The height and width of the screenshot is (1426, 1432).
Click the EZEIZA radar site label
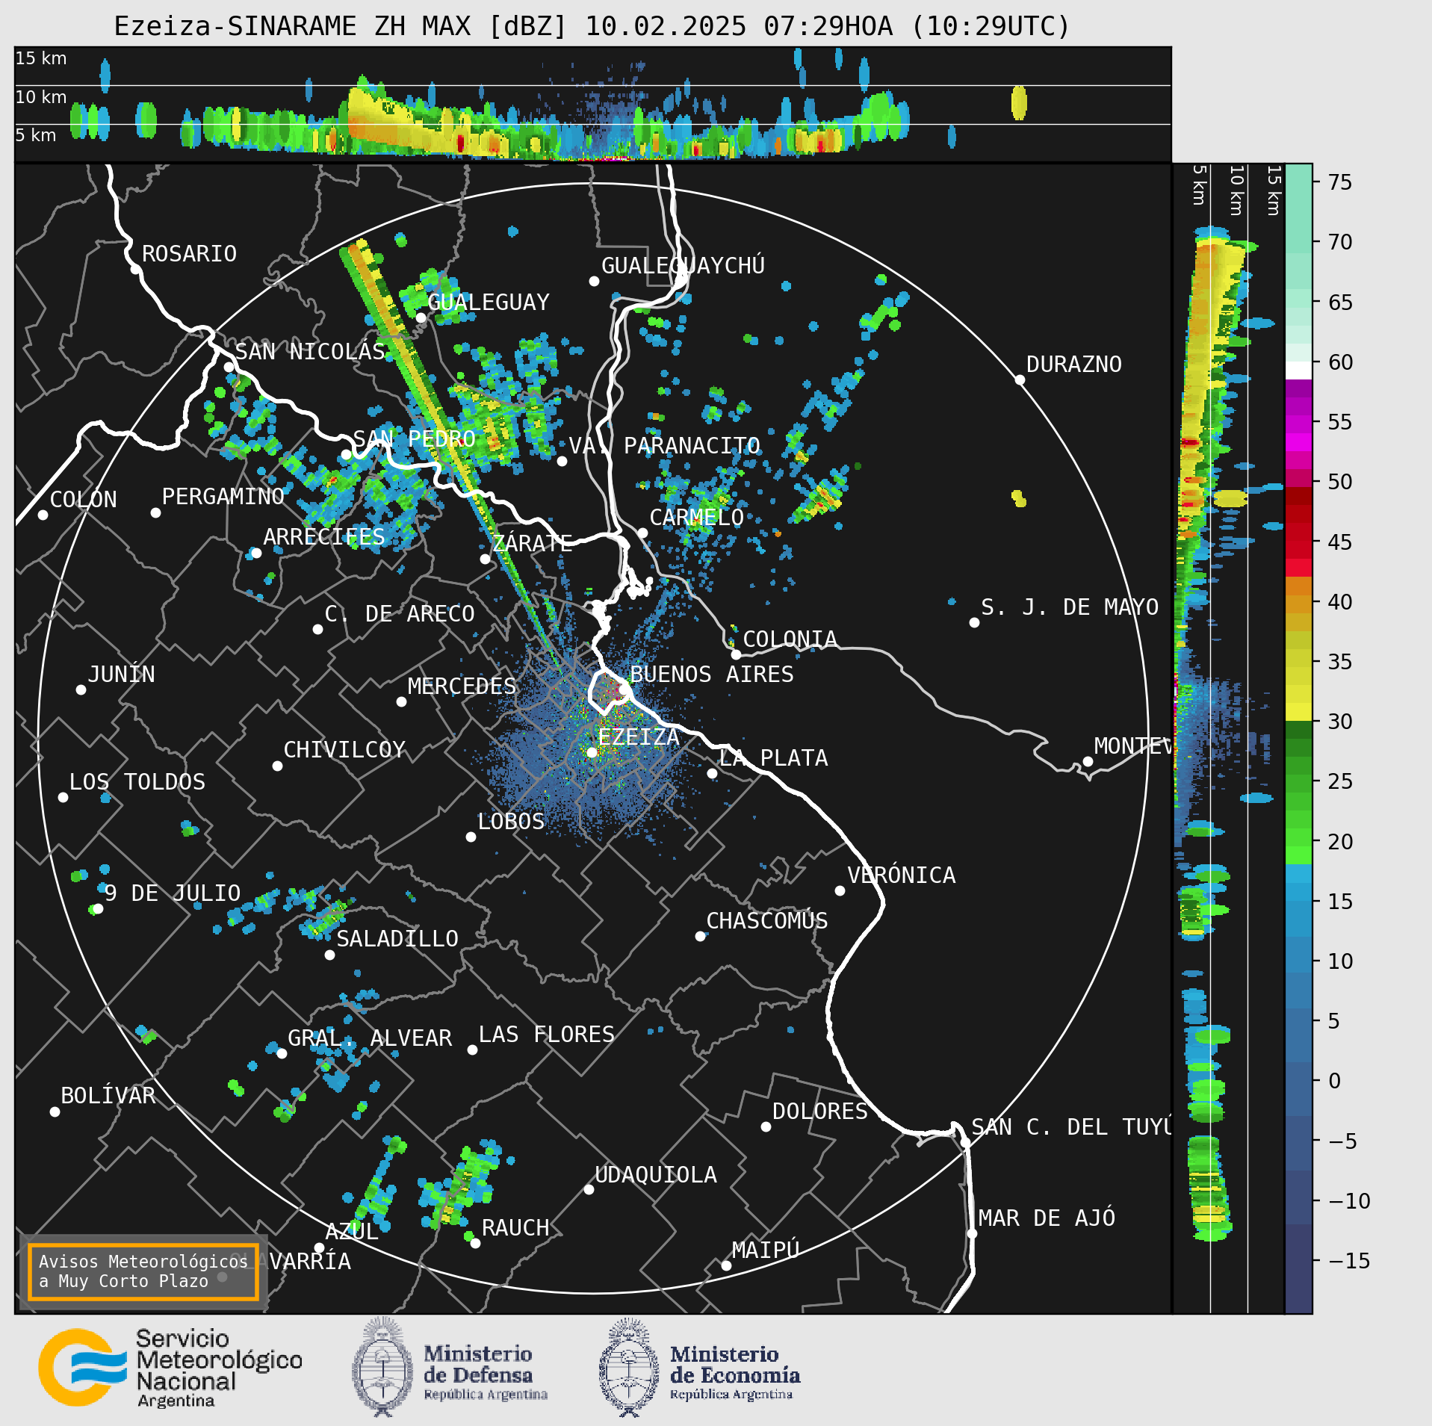point(638,737)
